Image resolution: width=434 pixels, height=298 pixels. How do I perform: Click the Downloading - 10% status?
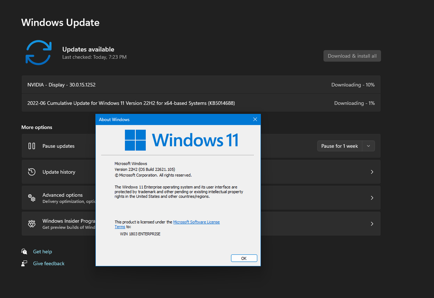pyautogui.click(x=353, y=85)
